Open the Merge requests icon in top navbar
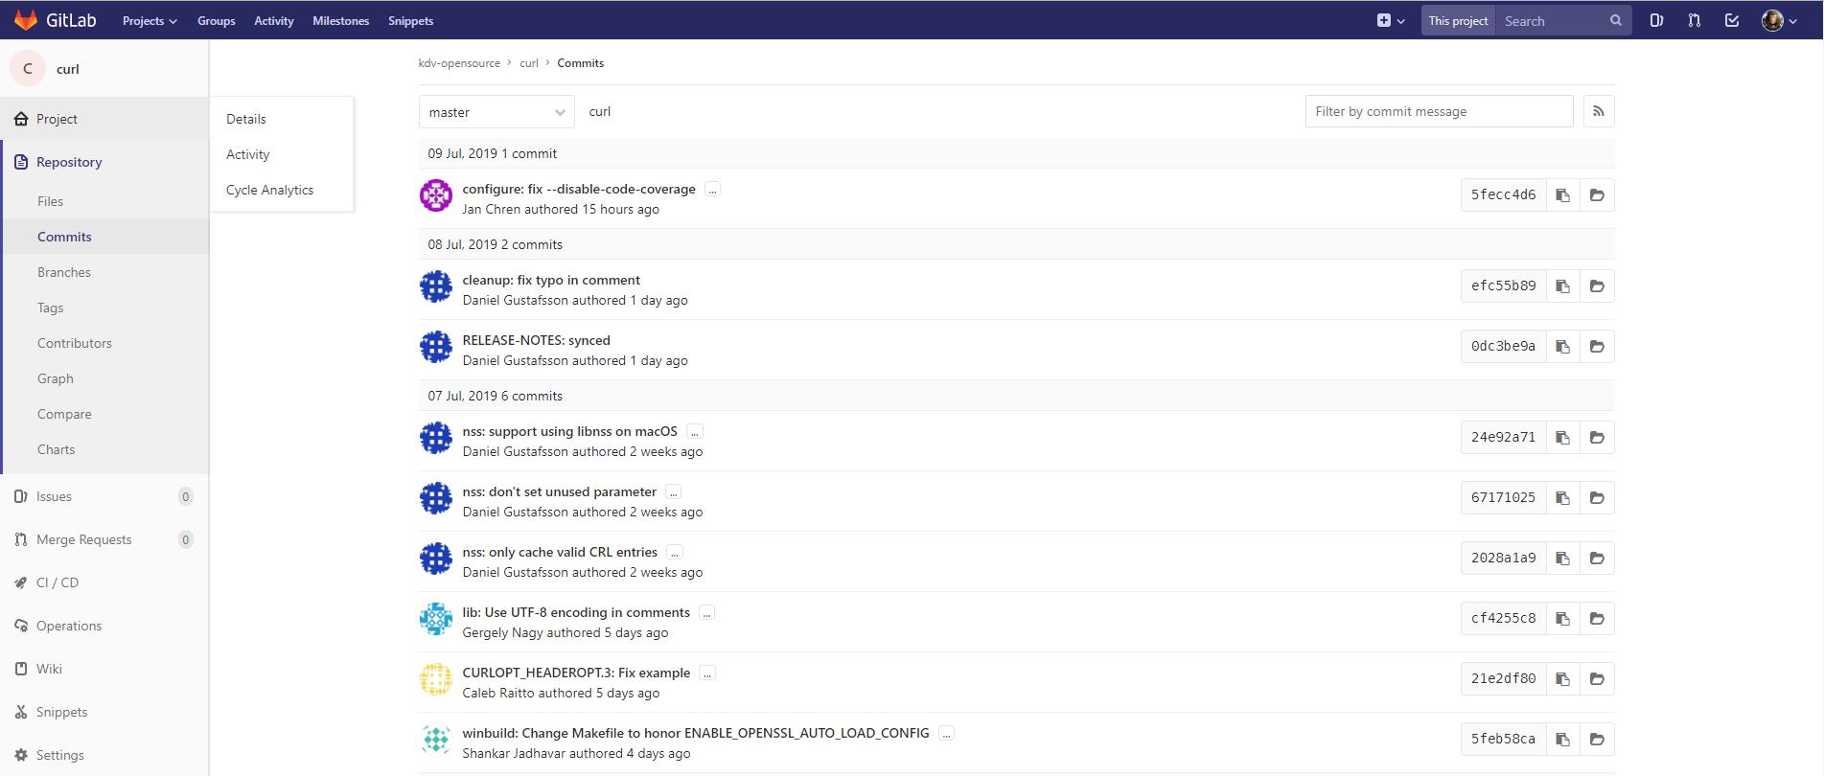The height and width of the screenshot is (776, 1824). coord(1694,20)
